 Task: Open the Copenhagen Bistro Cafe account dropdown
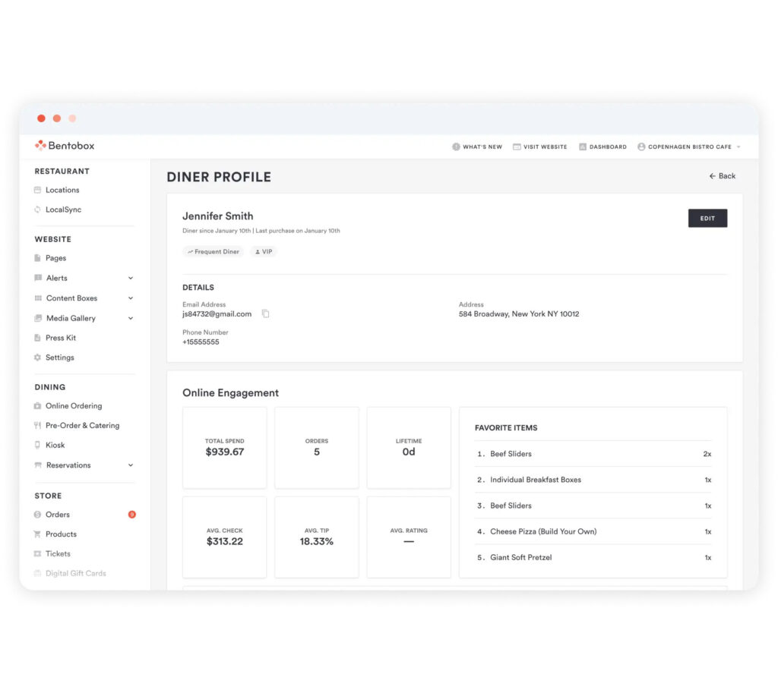pos(688,146)
